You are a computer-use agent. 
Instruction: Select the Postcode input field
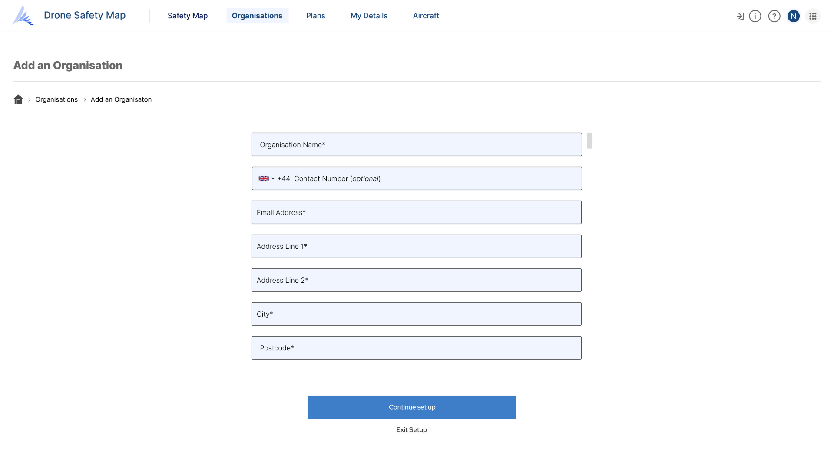point(416,348)
